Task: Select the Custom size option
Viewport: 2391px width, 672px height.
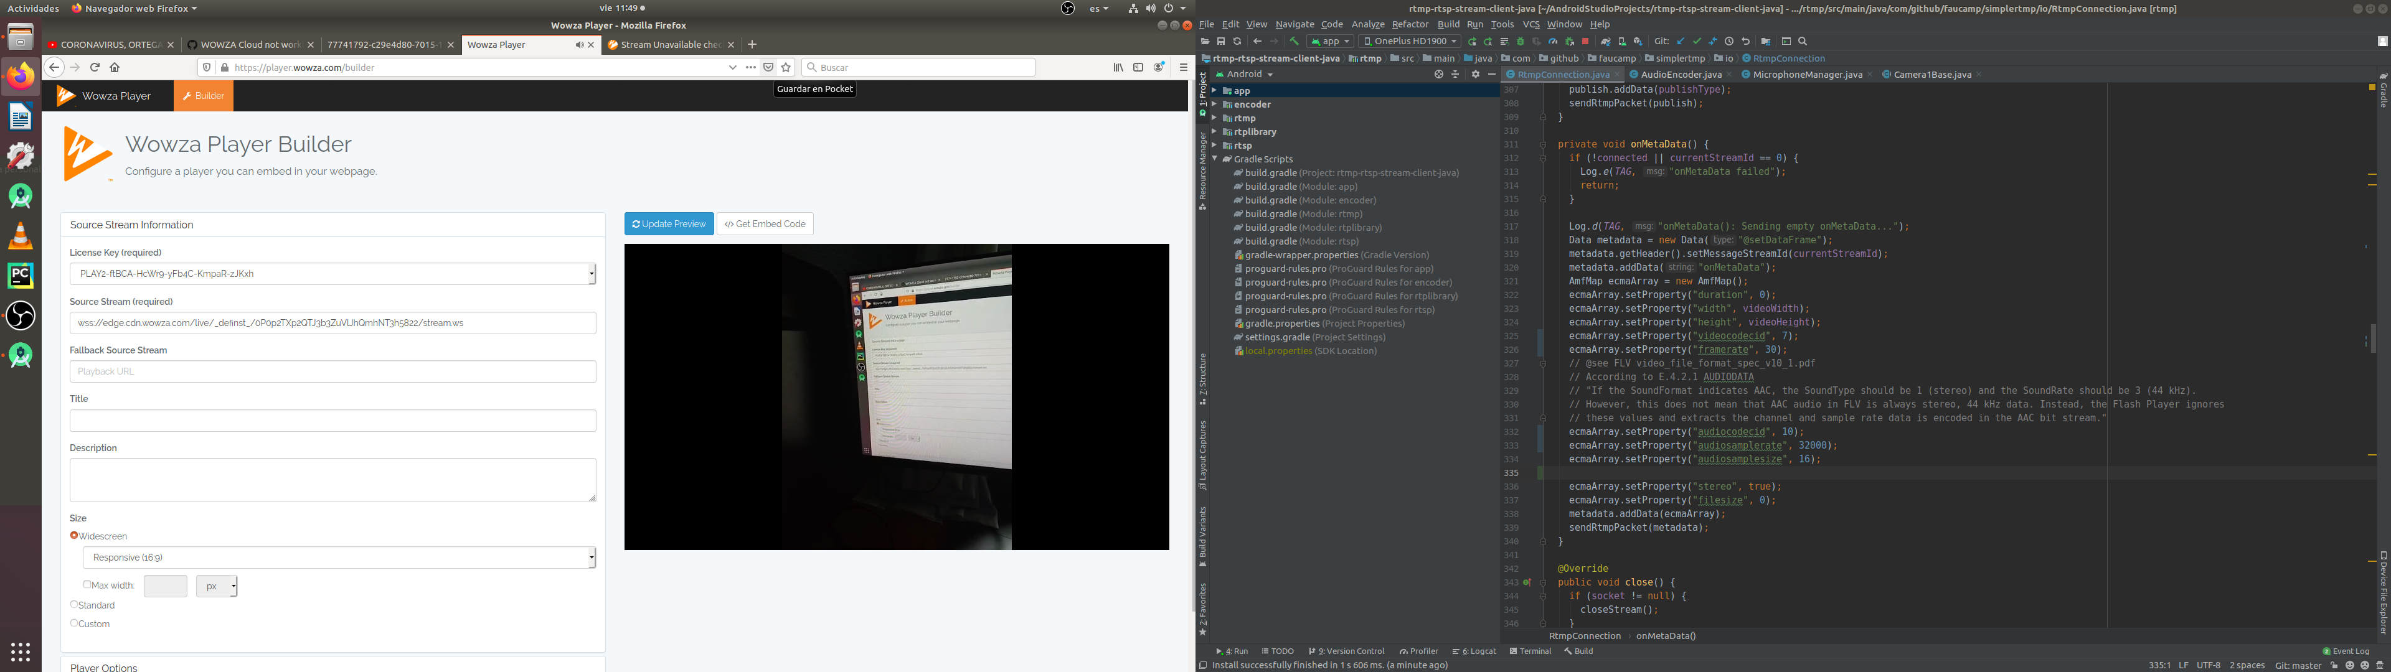Action: click(x=74, y=623)
